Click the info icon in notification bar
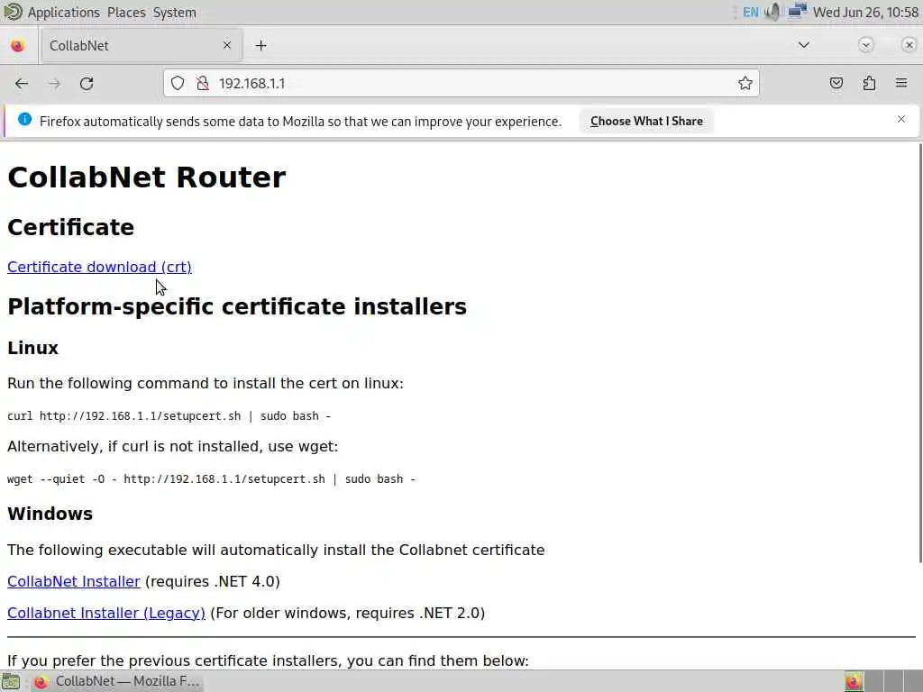 24,120
